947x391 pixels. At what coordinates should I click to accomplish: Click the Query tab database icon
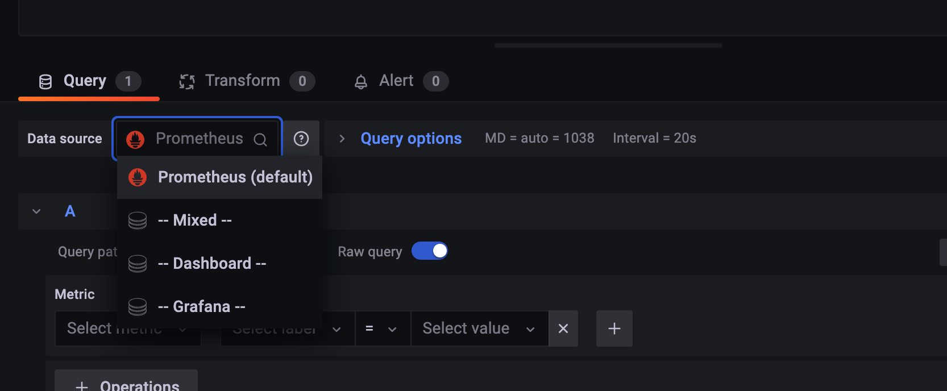tap(45, 82)
